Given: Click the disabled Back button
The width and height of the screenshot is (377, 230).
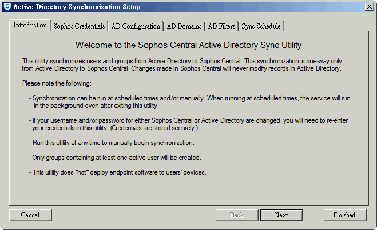Looking at the screenshot, I should pyautogui.click(x=237, y=215).
